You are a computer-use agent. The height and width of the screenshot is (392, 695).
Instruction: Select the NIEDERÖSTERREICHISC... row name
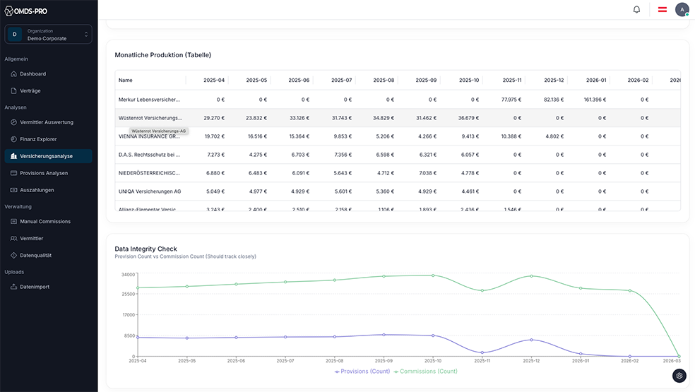(149, 173)
